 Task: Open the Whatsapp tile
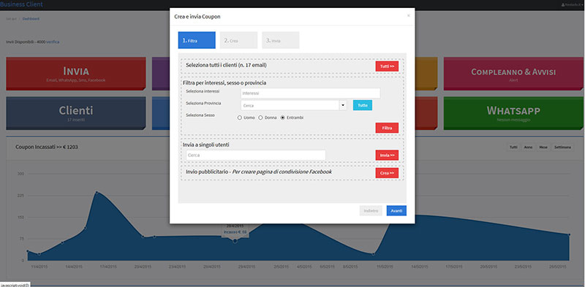(x=513, y=113)
